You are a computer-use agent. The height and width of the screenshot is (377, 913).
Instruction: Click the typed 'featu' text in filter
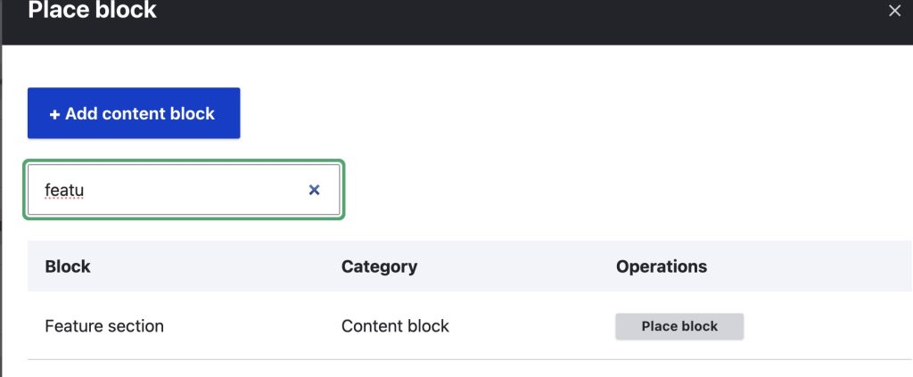point(64,190)
